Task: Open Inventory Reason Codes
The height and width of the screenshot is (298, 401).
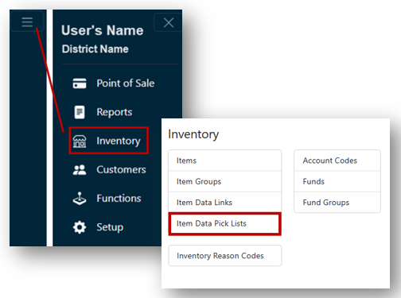Action: click(x=225, y=256)
